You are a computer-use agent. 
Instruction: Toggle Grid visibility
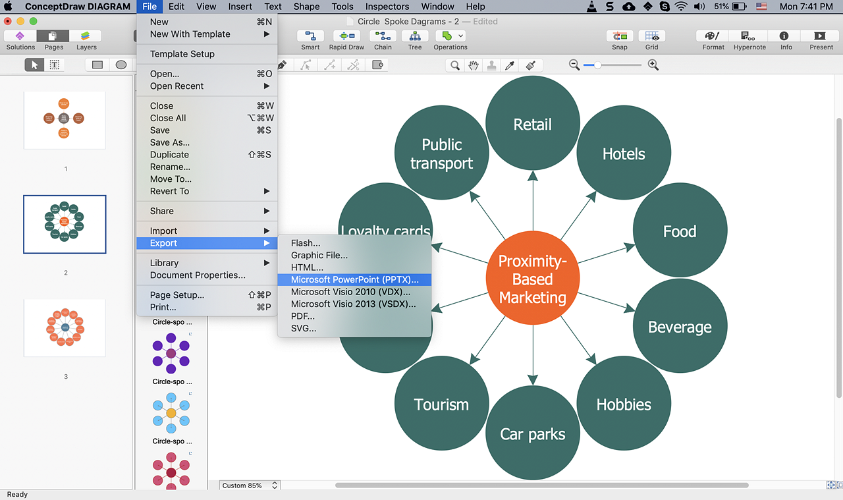tap(651, 36)
